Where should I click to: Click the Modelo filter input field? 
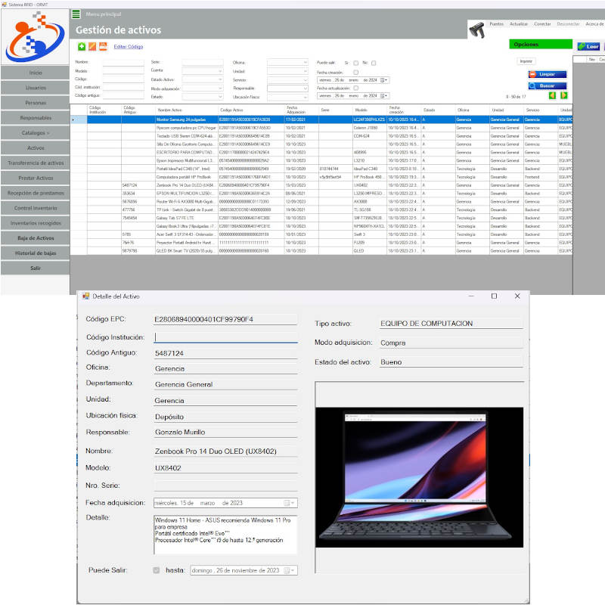click(x=123, y=71)
